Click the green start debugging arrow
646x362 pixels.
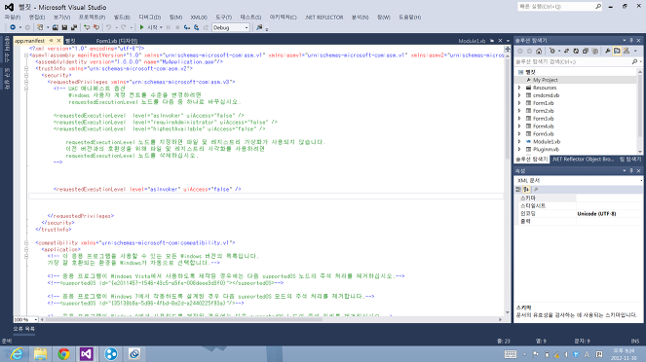point(141,27)
